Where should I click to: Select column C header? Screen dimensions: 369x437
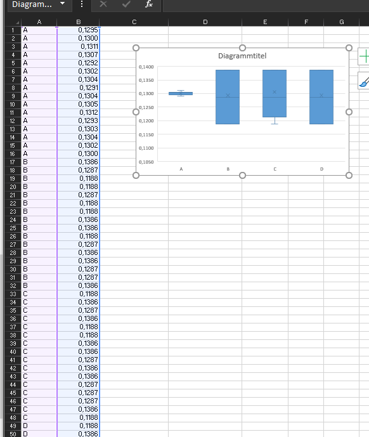134,22
